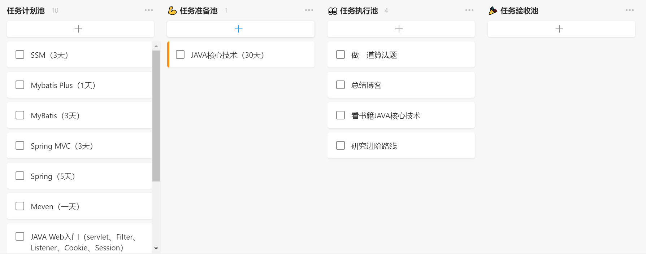The image size is (646, 254).
Task: Tick the JAVA Web入门 task checkbox
Action: [x=20, y=236]
